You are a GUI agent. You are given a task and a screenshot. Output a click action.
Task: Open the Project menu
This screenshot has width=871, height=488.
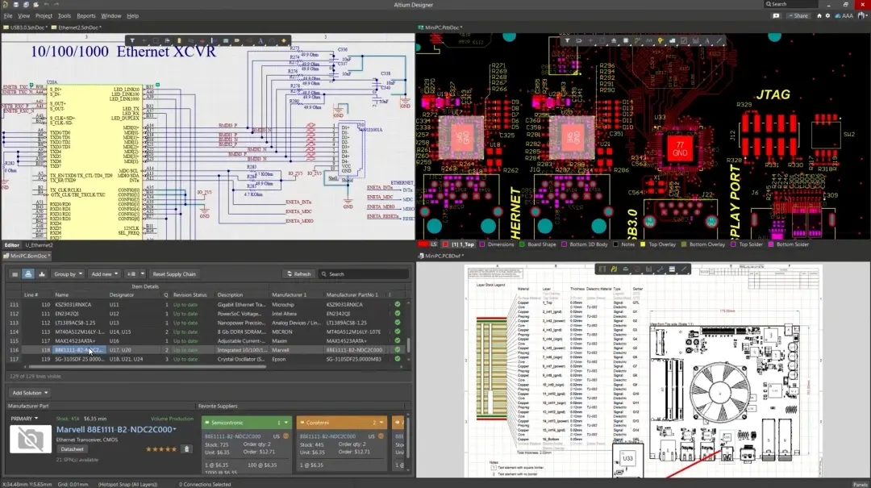(44, 16)
